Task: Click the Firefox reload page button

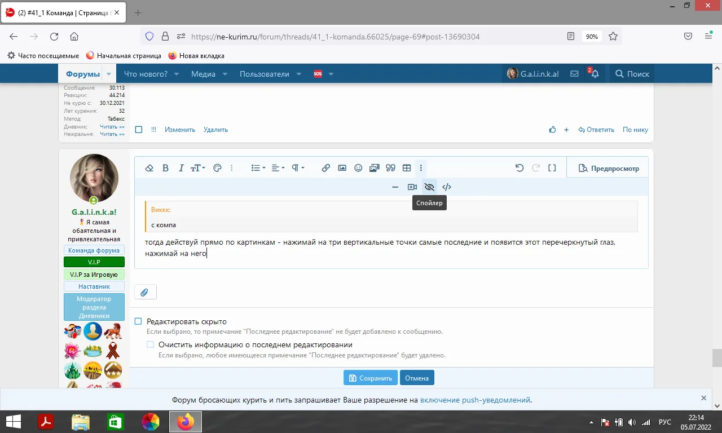Action: coord(54,37)
